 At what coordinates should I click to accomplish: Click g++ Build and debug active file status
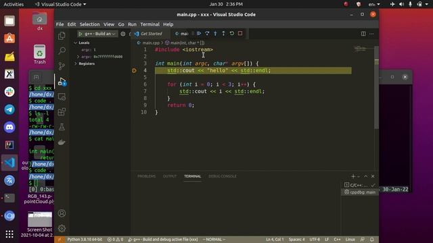coord(163,240)
